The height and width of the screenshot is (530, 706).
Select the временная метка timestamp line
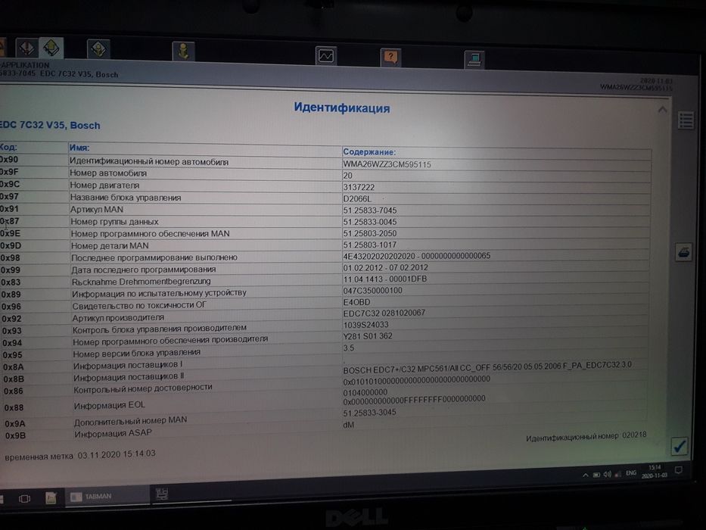point(80,455)
